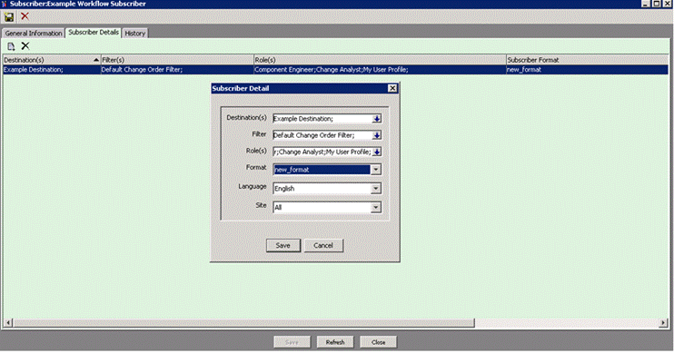
Task: Maximize the Subscriber window
Action: tap(657, 4)
